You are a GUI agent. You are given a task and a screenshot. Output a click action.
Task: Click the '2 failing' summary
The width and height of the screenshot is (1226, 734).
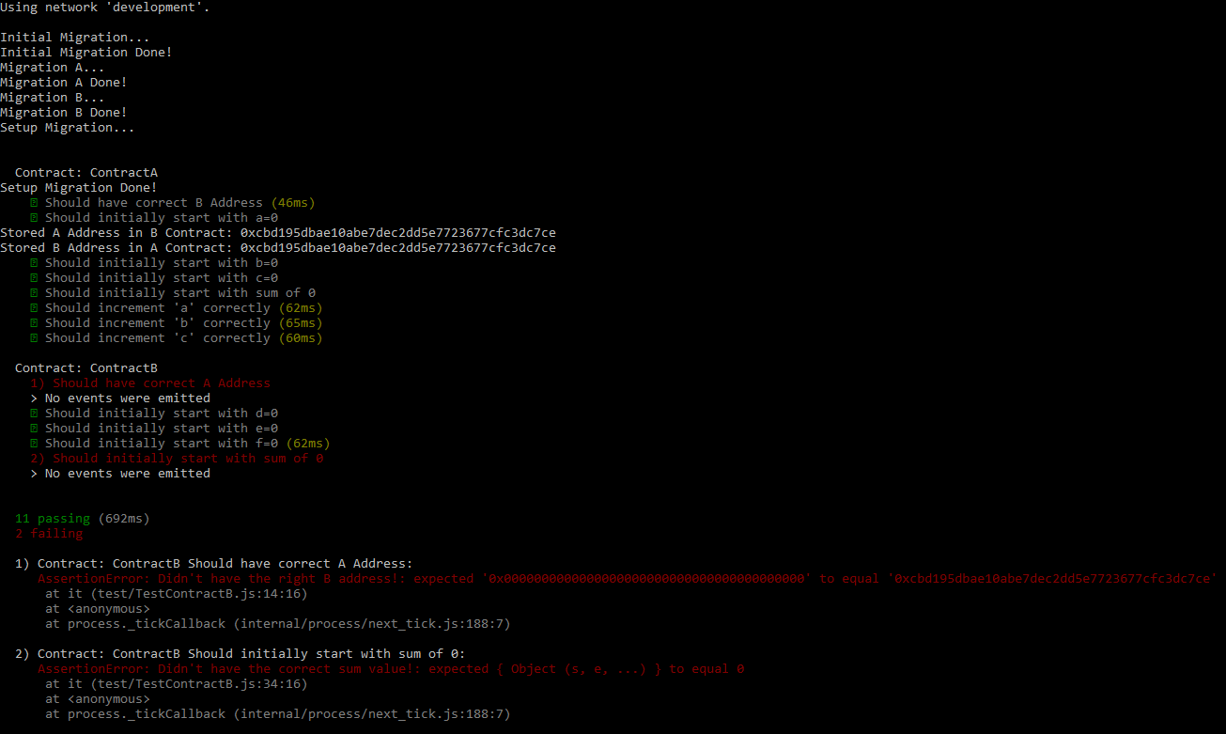pyautogui.click(x=49, y=534)
